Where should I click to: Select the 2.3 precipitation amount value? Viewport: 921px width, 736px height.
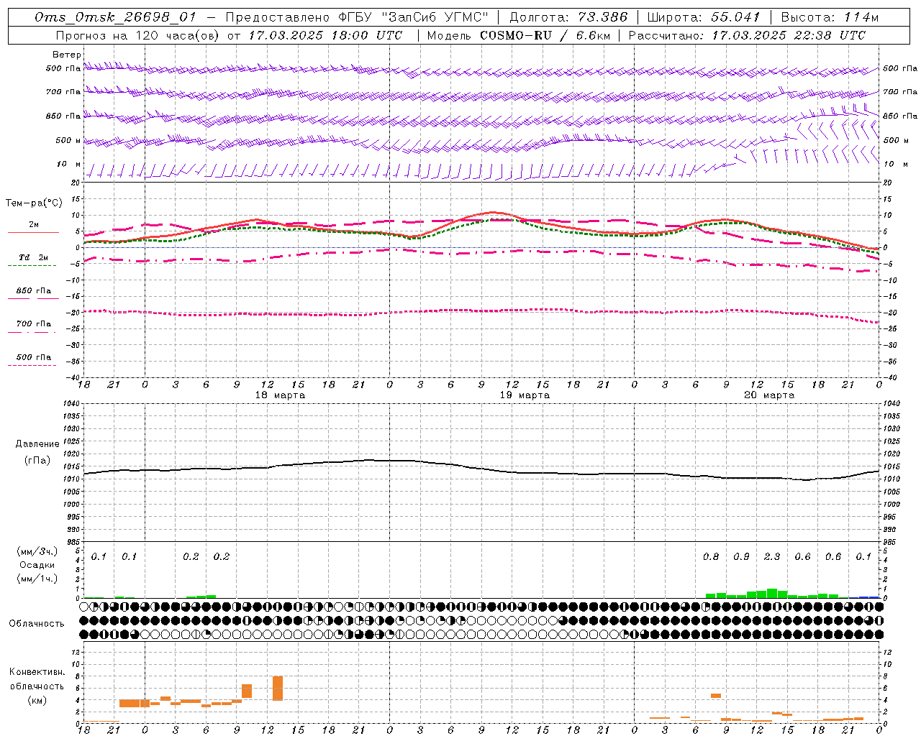[x=772, y=557]
